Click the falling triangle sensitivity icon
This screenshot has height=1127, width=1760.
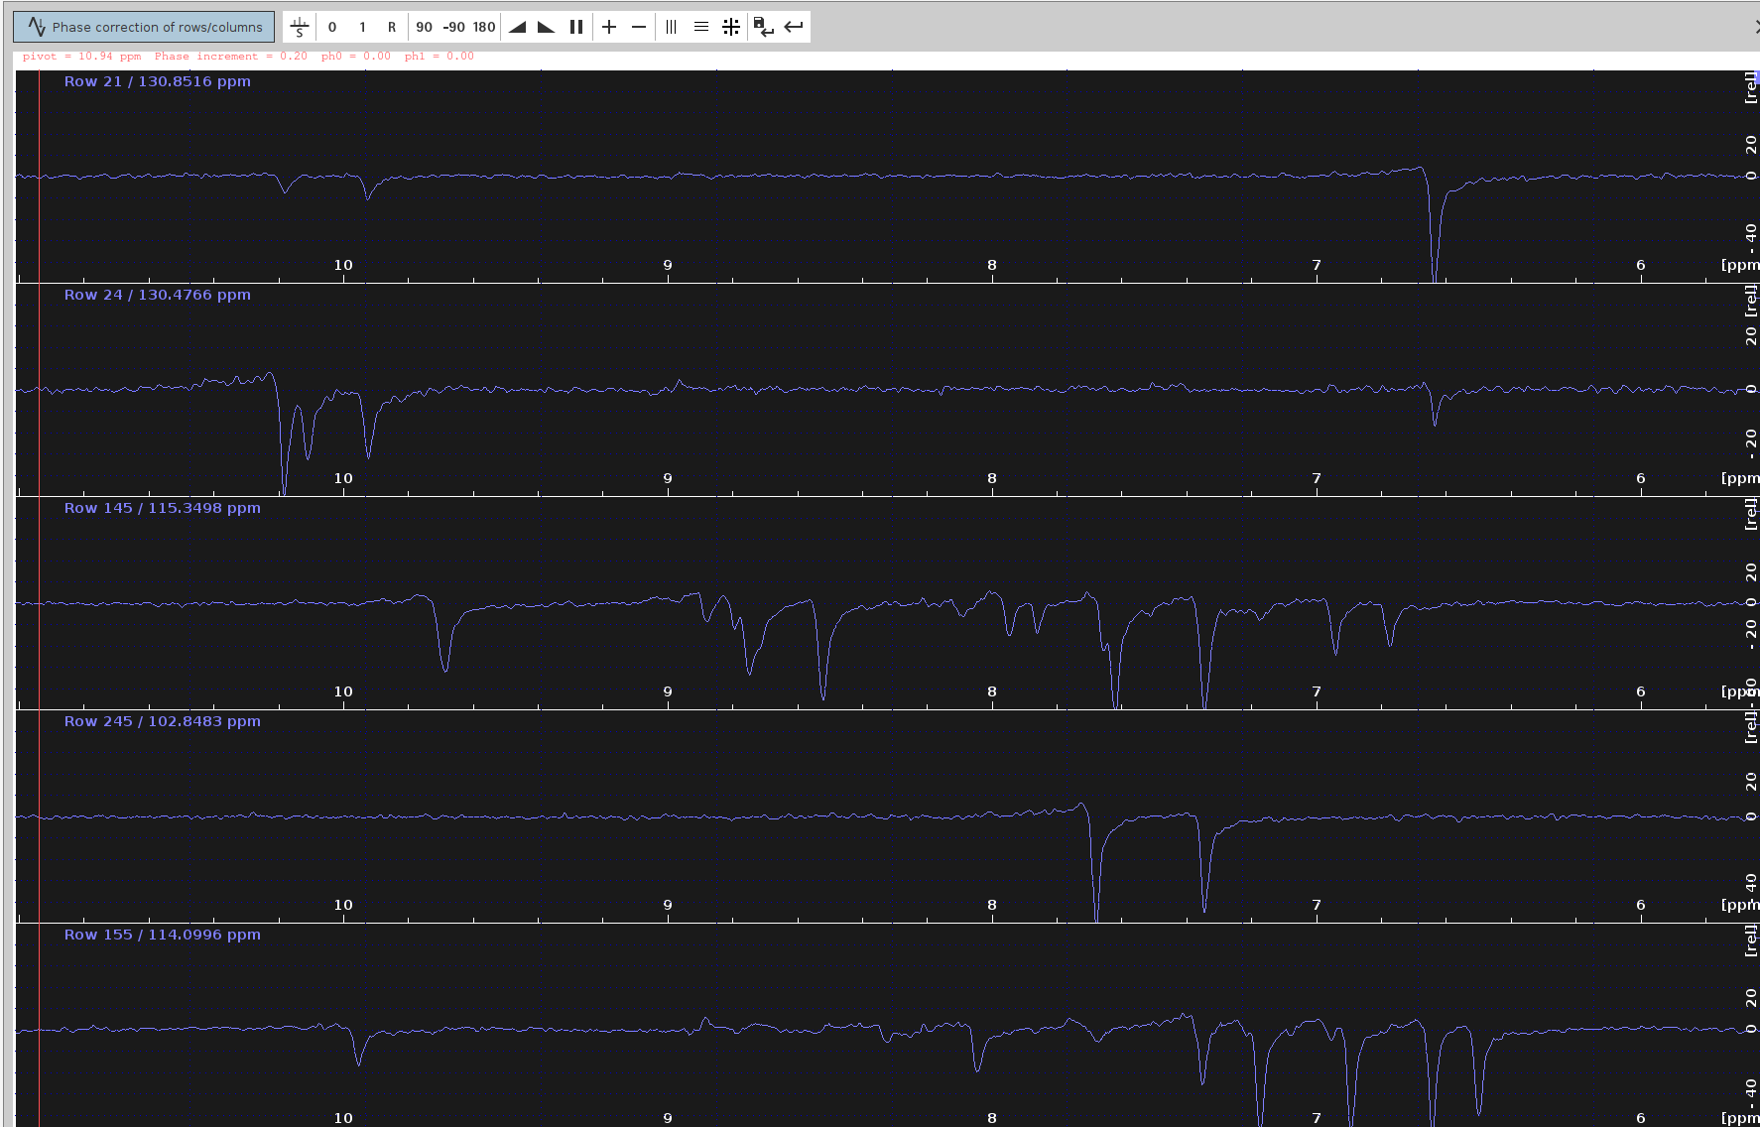(x=546, y=27)
